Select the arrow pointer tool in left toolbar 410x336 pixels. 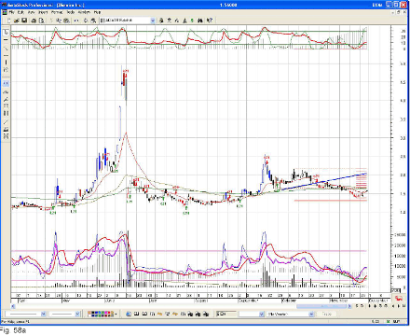pyautogui.click(x=6, y=32)
